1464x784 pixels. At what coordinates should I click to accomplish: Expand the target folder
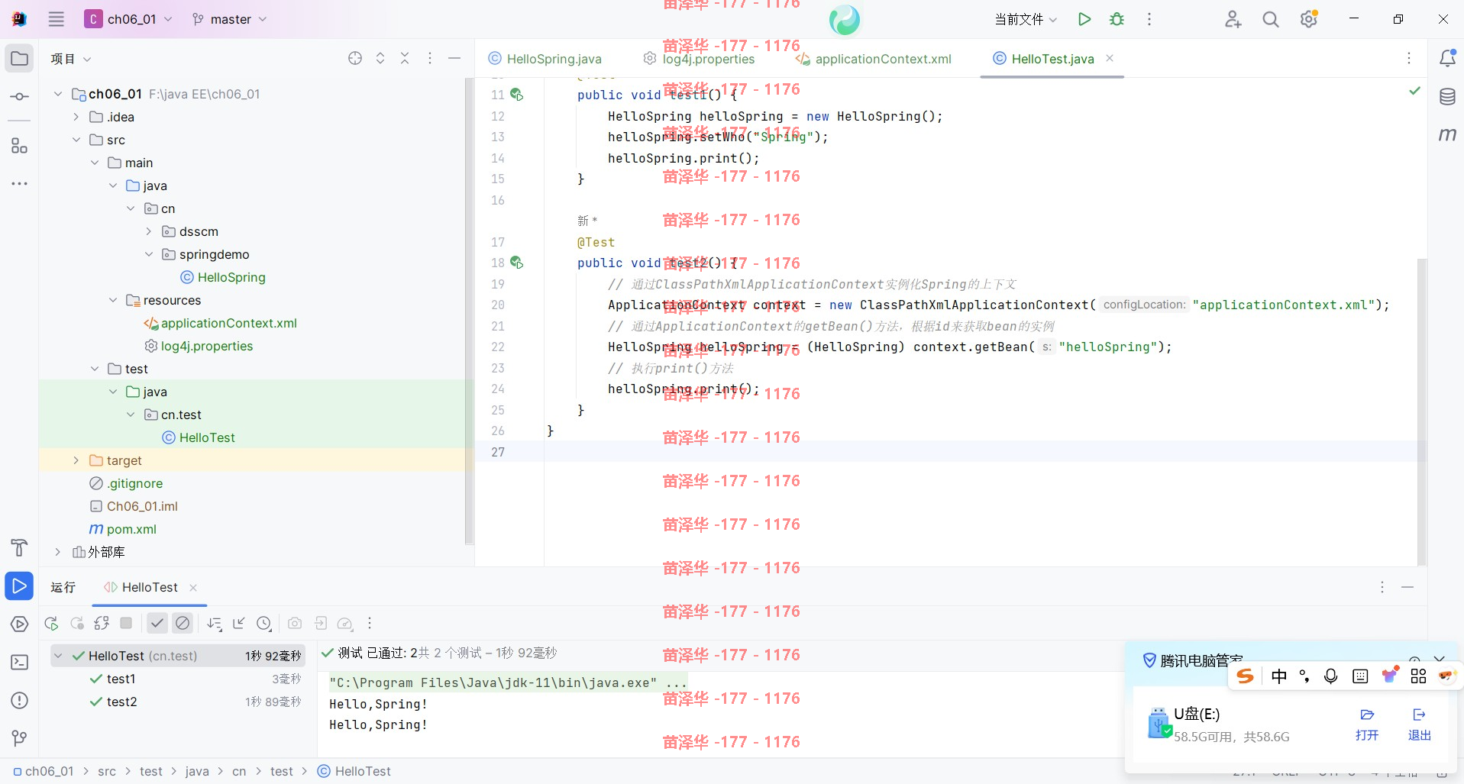point(76,460)
